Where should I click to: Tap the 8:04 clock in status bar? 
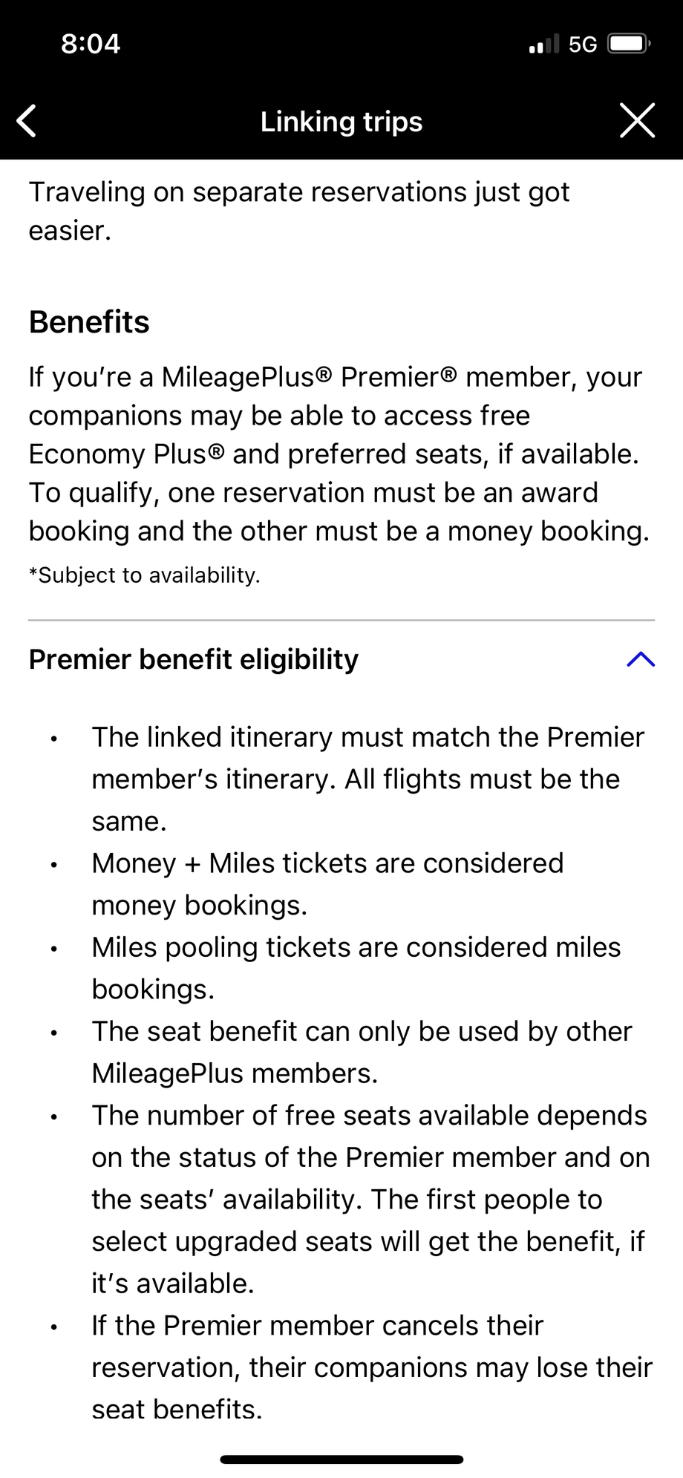point(91,44)
